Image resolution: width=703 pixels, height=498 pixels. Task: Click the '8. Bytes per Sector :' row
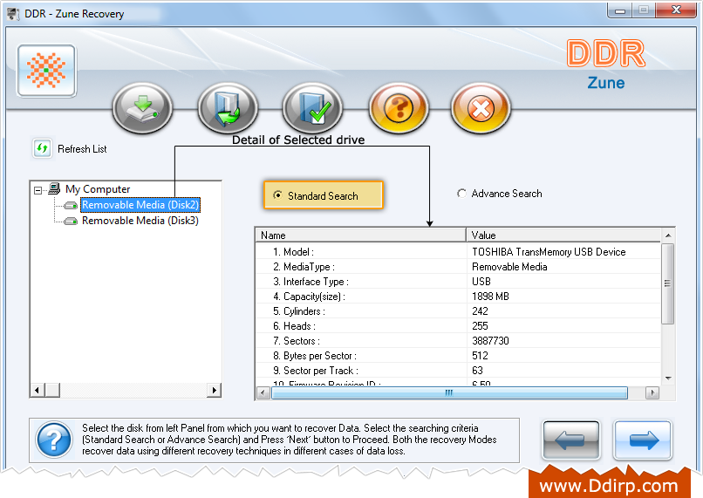pyautogui.click(x=458, y=356)
